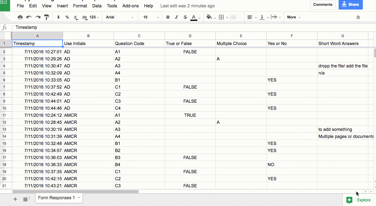Format selection as currency

58,17
